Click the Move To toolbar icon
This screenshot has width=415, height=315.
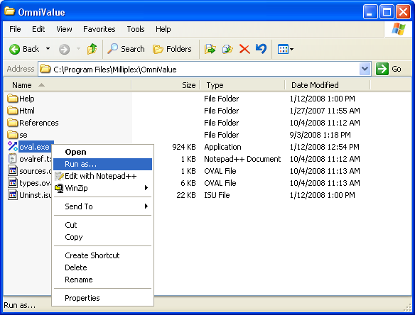tap(210, 49)
